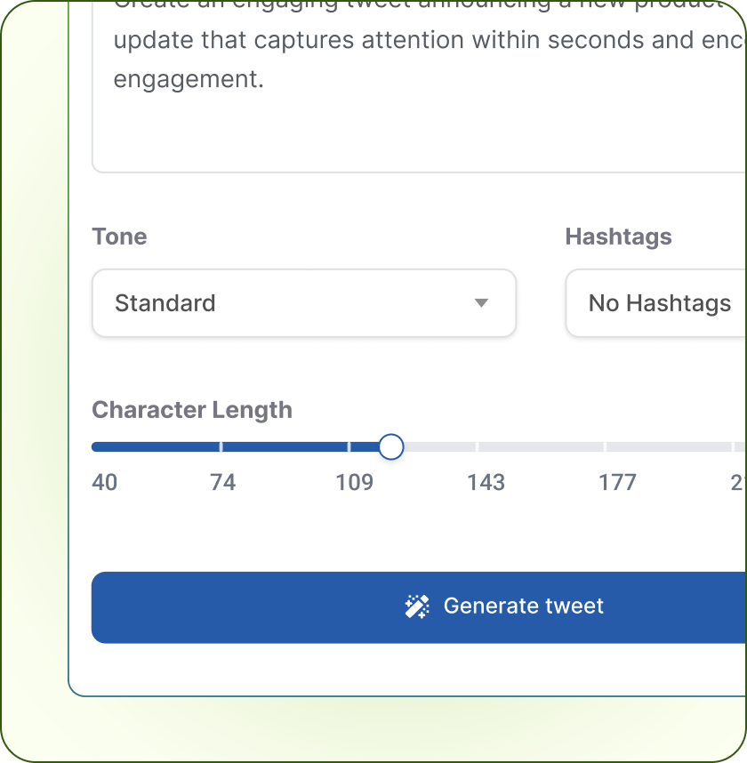
Task: Click the Hashtags field label
Action: point(618,237)
